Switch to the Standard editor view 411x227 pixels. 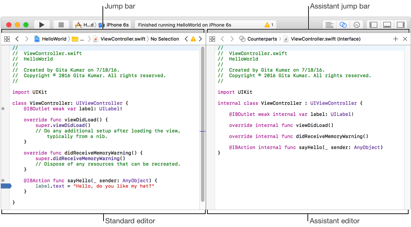[x=329, y=25]
